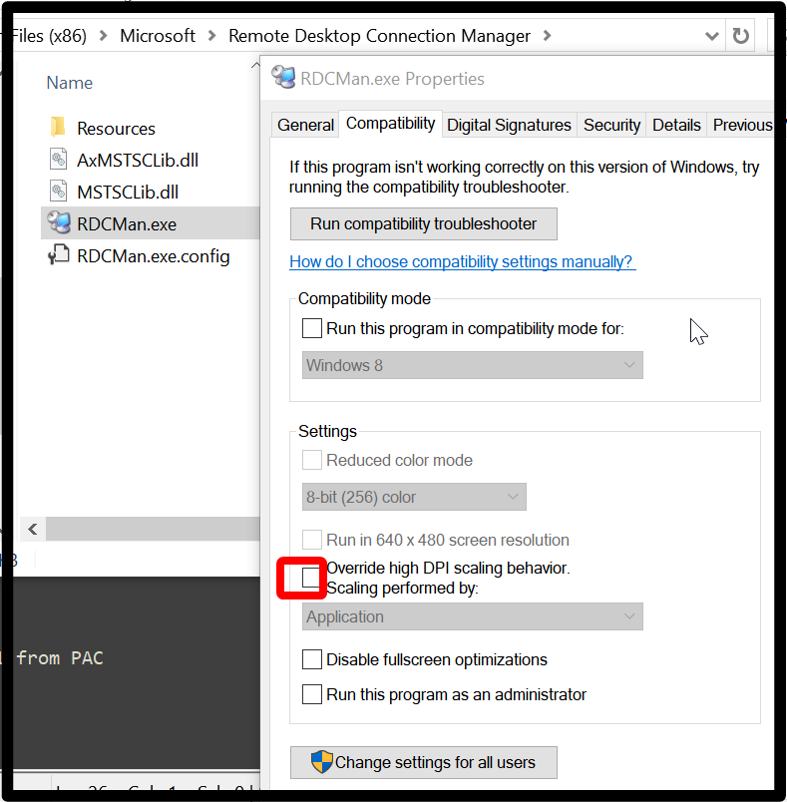The image size is (787, 802).
Task: Expand the address bar history dropdown
Action: [x=711, y=36]
